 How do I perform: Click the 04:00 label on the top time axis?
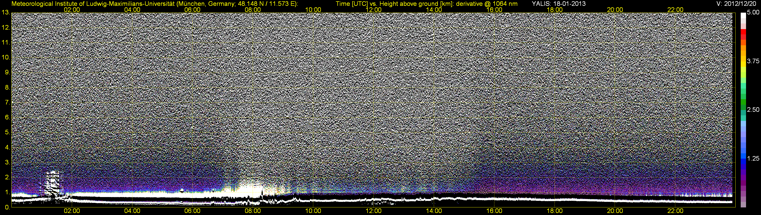coord(132,10)
